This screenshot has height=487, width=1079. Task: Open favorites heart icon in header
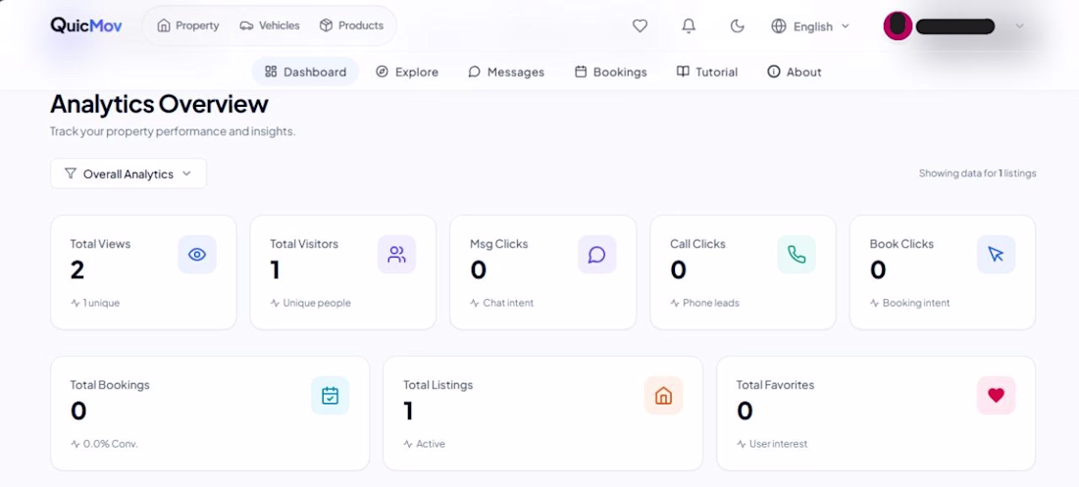point(640,26)
